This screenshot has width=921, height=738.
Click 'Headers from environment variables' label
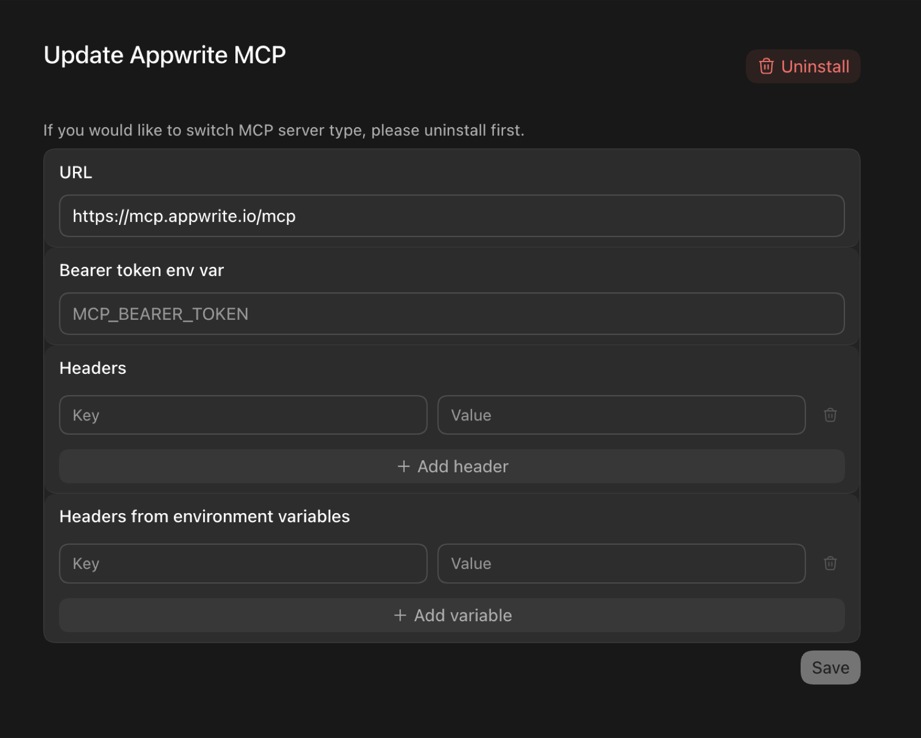[204, 516]
